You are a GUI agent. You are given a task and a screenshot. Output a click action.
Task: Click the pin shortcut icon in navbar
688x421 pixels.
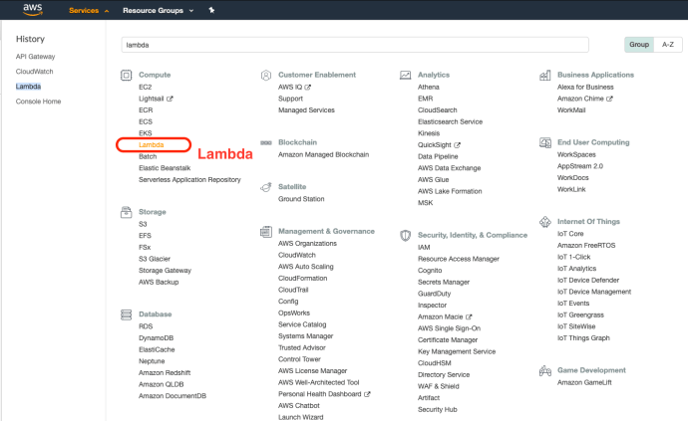click(x=211, y=10)
